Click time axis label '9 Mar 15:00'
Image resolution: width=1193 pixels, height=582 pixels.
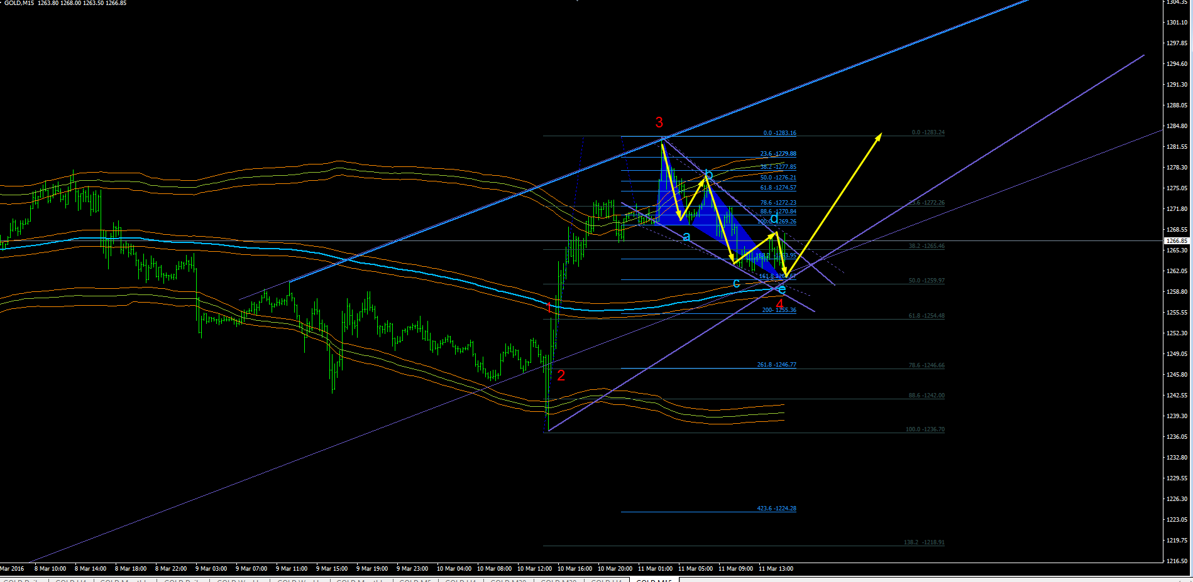point(332,569)
